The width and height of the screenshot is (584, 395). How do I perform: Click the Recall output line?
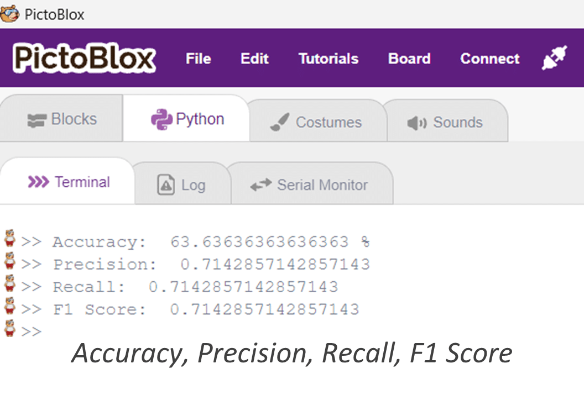(195, 287)
